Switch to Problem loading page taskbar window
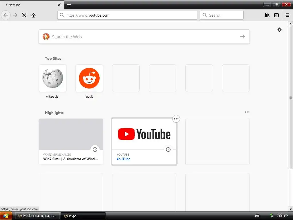293x220 pixels. click(x=37, y=216)
